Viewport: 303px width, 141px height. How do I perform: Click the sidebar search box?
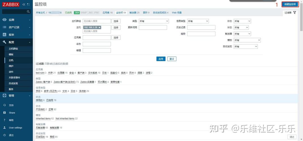pos(14,12)
